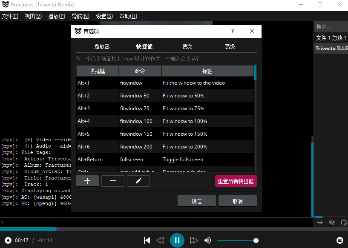Pause playback with the round pause button

click(177, 240)
